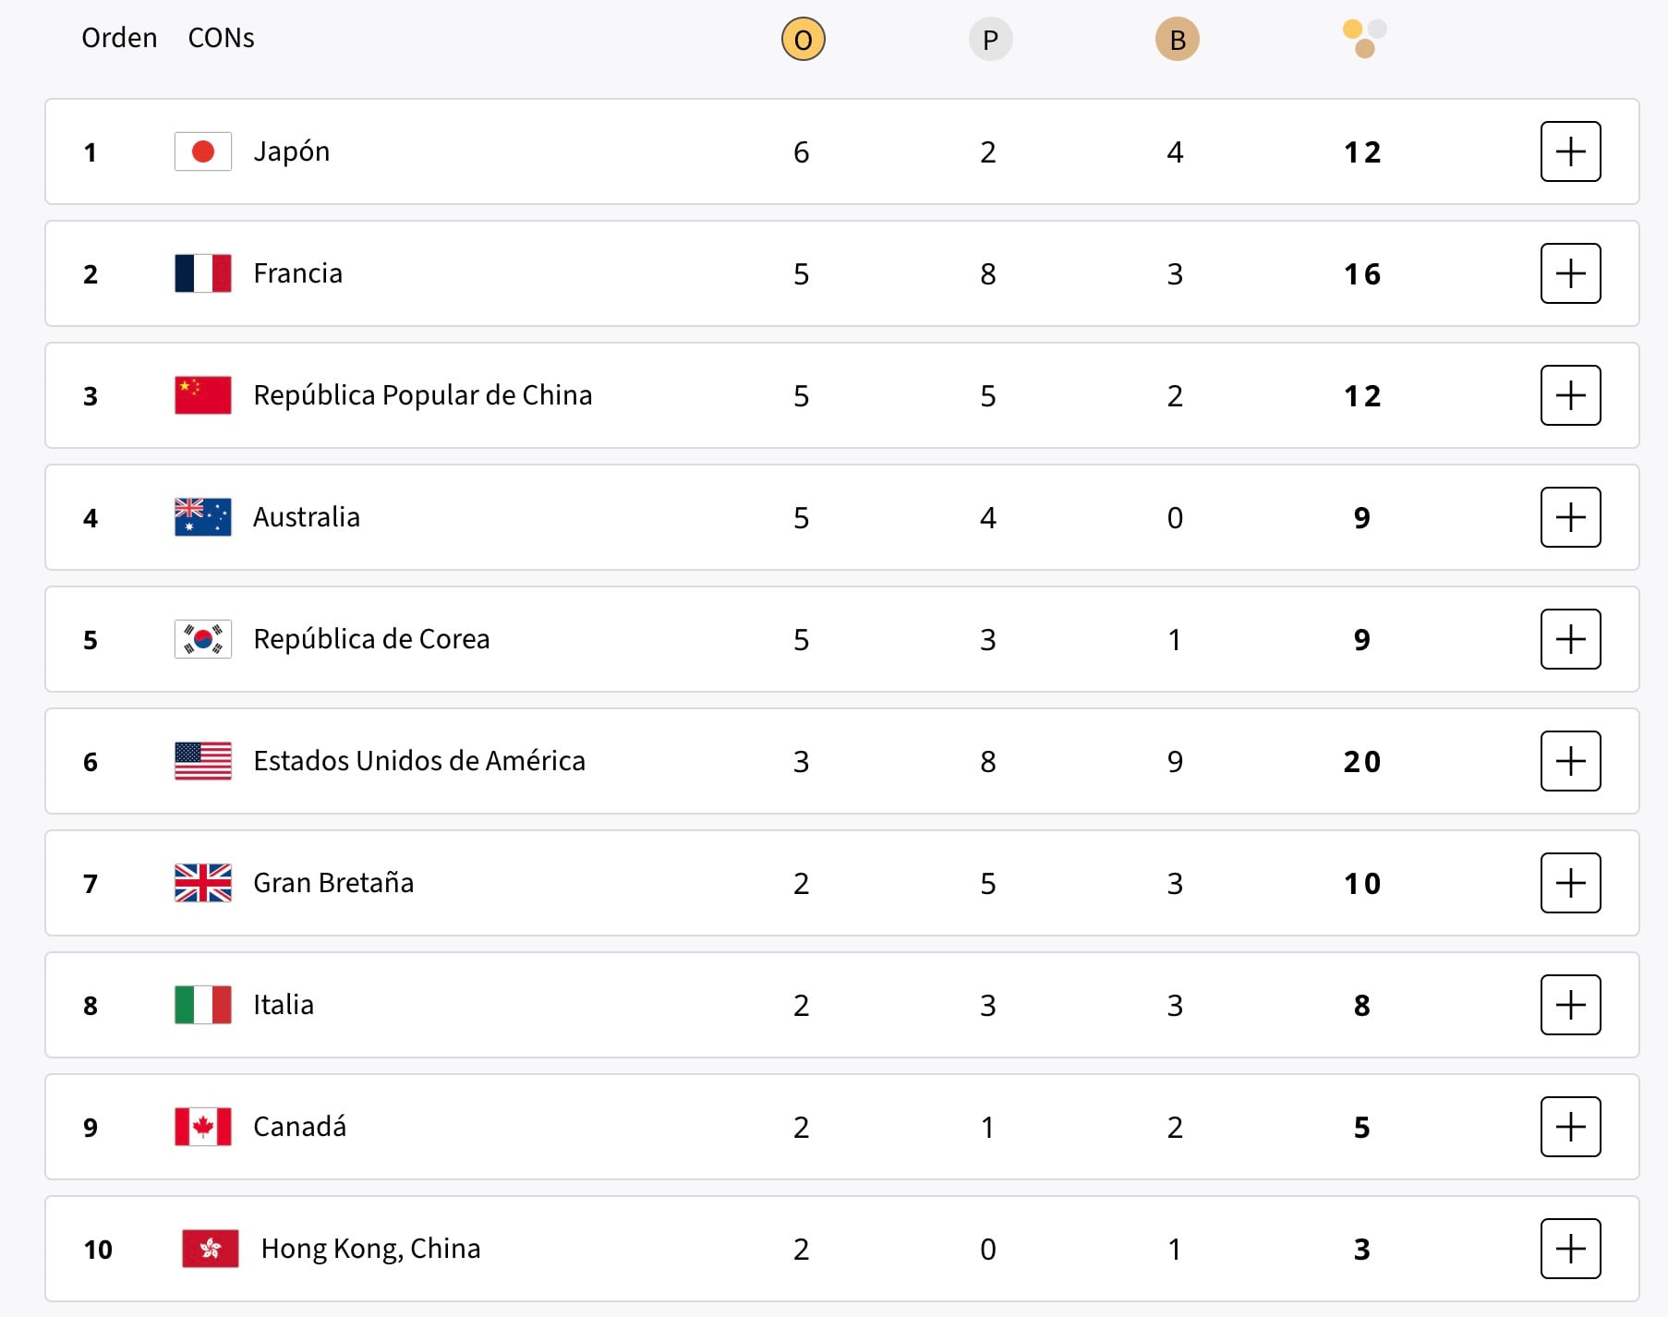This screenshot has height=1317, width=1668.
Task: Click the bronze medal column icon
Action: tap(1177, 40)
